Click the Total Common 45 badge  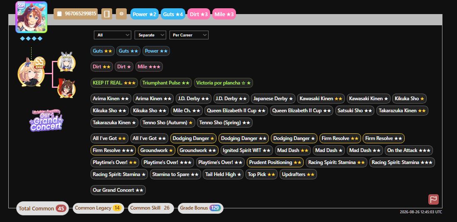coord(42,208)
